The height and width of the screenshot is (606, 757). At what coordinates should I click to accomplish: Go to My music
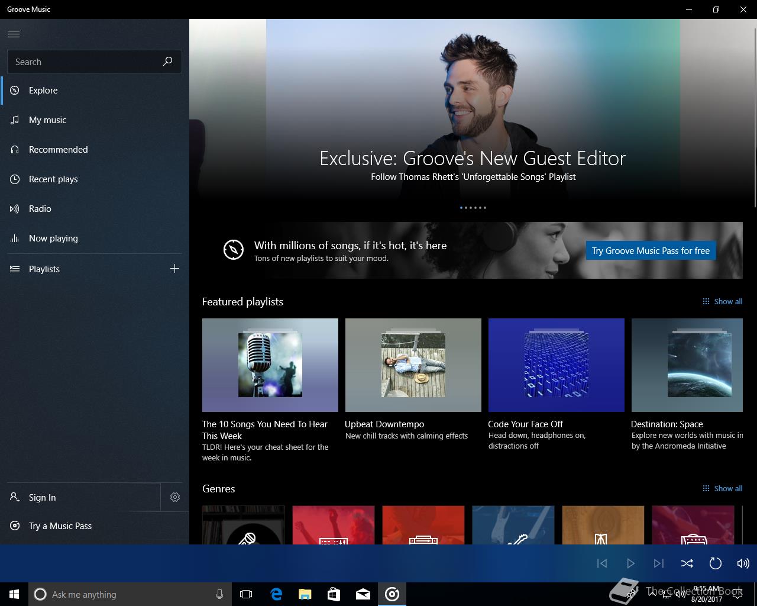pos(95,120)
